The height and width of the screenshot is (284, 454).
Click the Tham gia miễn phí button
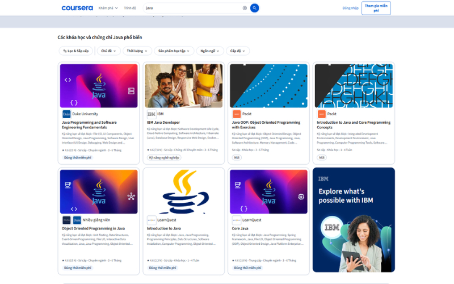coord(376,8)
